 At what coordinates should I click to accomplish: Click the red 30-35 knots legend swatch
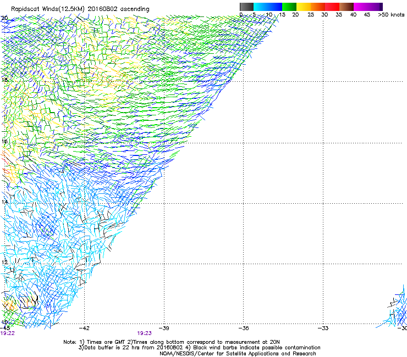pyautogui.click(x=332, y=7)
